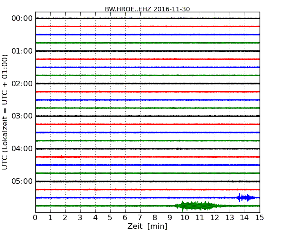Image resolution: width=295 pixels, height=236 pixels.
Task: Click the 15 minute tick label
Action: pos(260,218)
